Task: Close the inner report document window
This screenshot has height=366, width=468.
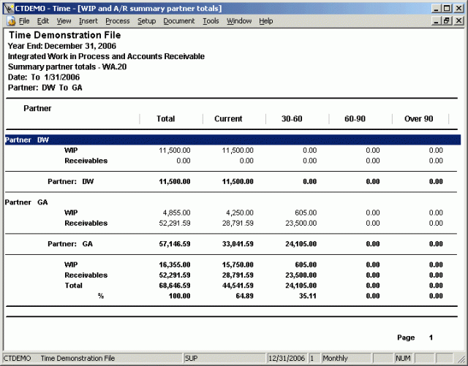Action: pos(458,21)
